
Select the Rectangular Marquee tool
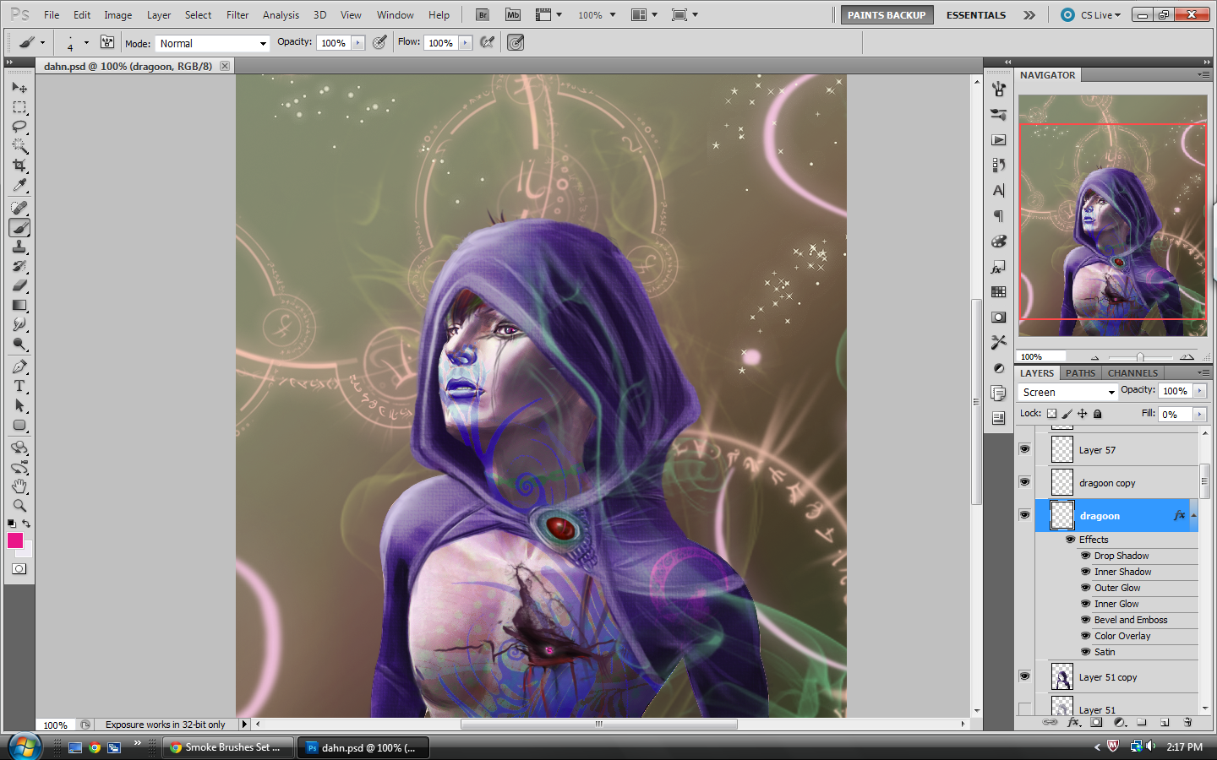click(x=19, y=107)
